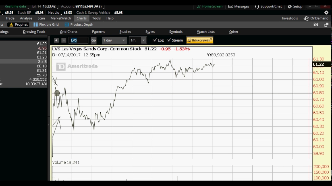The height and width of the screenshot is (186, 332).
Task: Open the Trade tab
Action: coord(10,18)
